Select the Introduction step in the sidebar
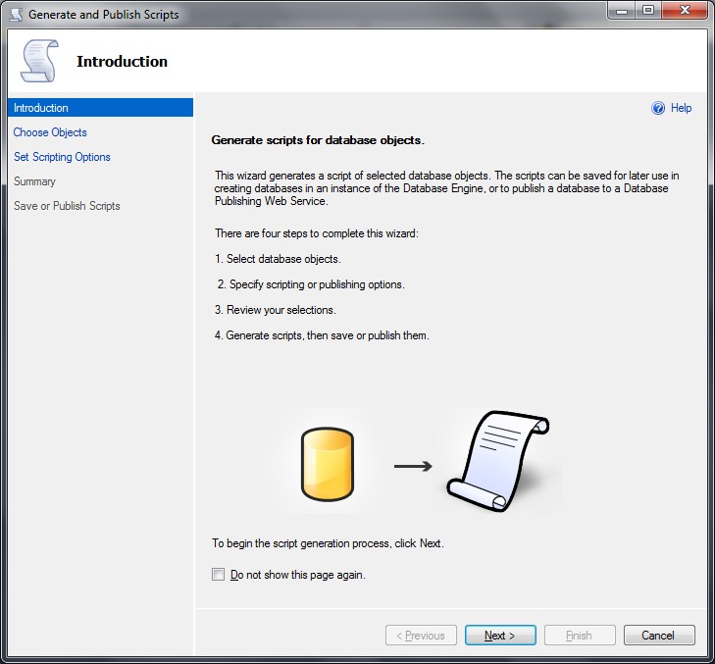 pyautogui.click(x=100, y=108)
